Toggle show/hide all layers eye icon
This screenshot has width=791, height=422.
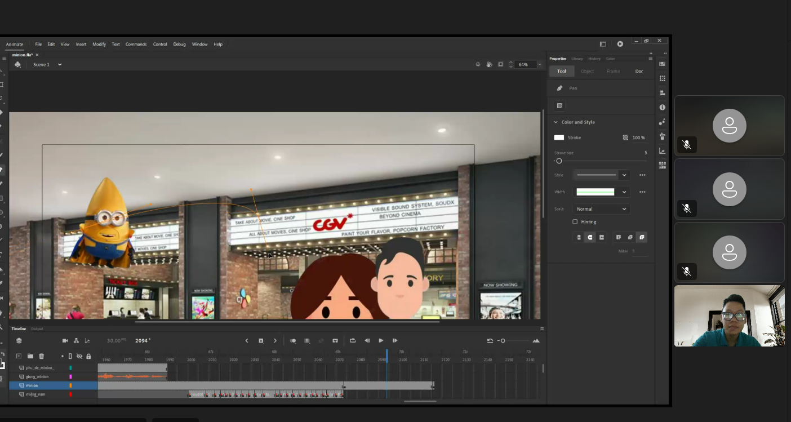point(79,356)
